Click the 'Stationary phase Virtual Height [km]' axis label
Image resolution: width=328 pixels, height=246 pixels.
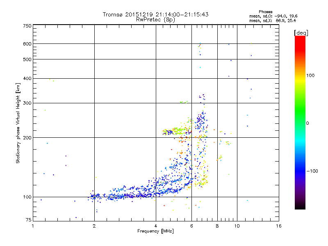(x=18, y=123)
